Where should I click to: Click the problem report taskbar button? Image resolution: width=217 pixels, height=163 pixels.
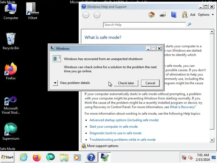[104, 157]
